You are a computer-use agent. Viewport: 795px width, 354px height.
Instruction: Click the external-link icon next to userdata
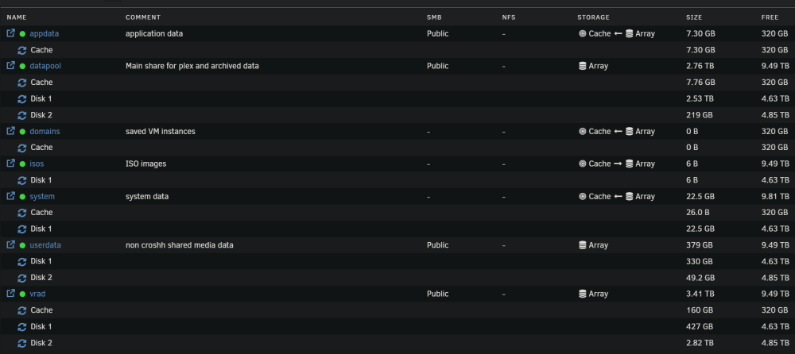[x=10, y=244]
